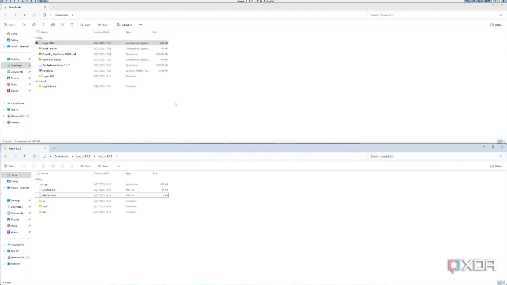This screenshot has width=507, height=285.
Task: Share selected item in Downloads window toolbar
Action: (x=63, y=25)
